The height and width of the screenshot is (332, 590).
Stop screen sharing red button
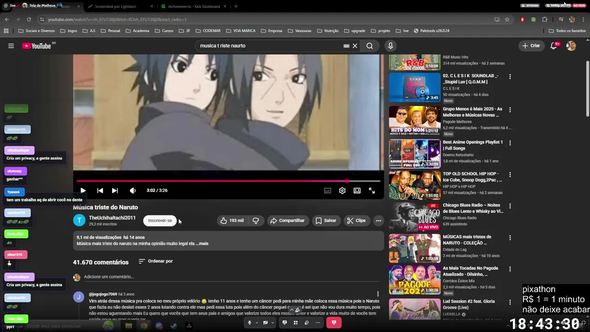(x=334, y=323)
